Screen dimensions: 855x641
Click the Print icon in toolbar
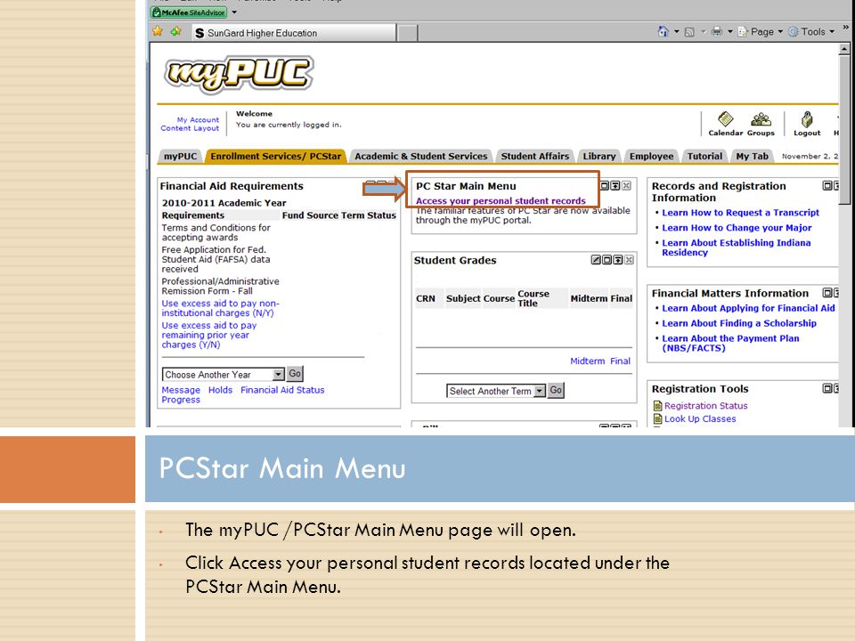[716, 32]
